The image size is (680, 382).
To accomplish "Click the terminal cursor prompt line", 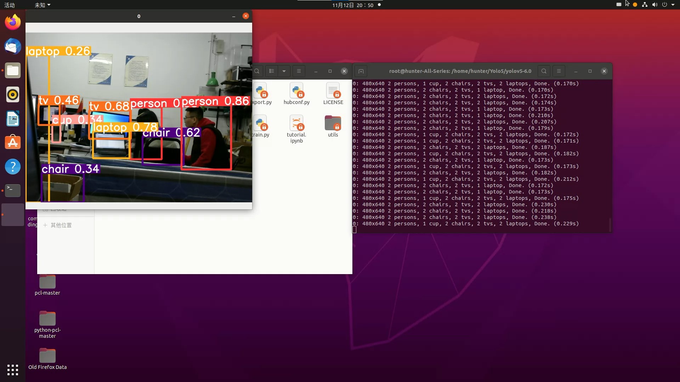I will (x=355, y=230).
